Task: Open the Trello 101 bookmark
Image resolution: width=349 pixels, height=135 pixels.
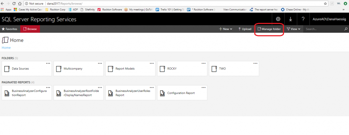Action: pyautogui.click(x=170, y=10)
